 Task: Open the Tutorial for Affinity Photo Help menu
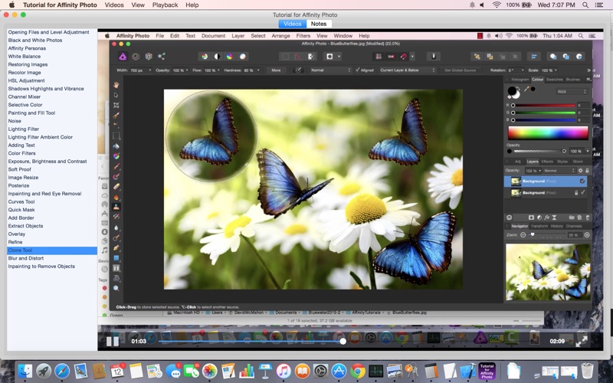pos(192,5)
